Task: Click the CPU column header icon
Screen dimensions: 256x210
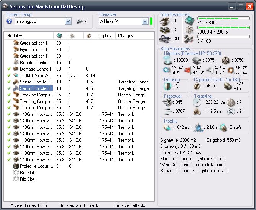Action: point(59,35)
